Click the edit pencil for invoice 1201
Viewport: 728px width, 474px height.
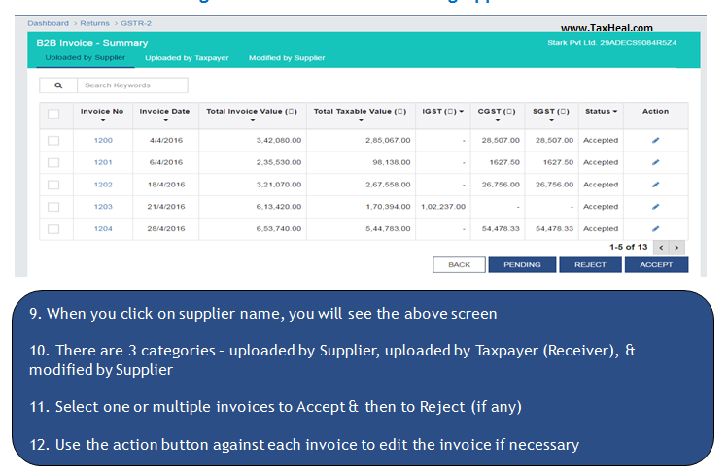[x=655, y=162]
